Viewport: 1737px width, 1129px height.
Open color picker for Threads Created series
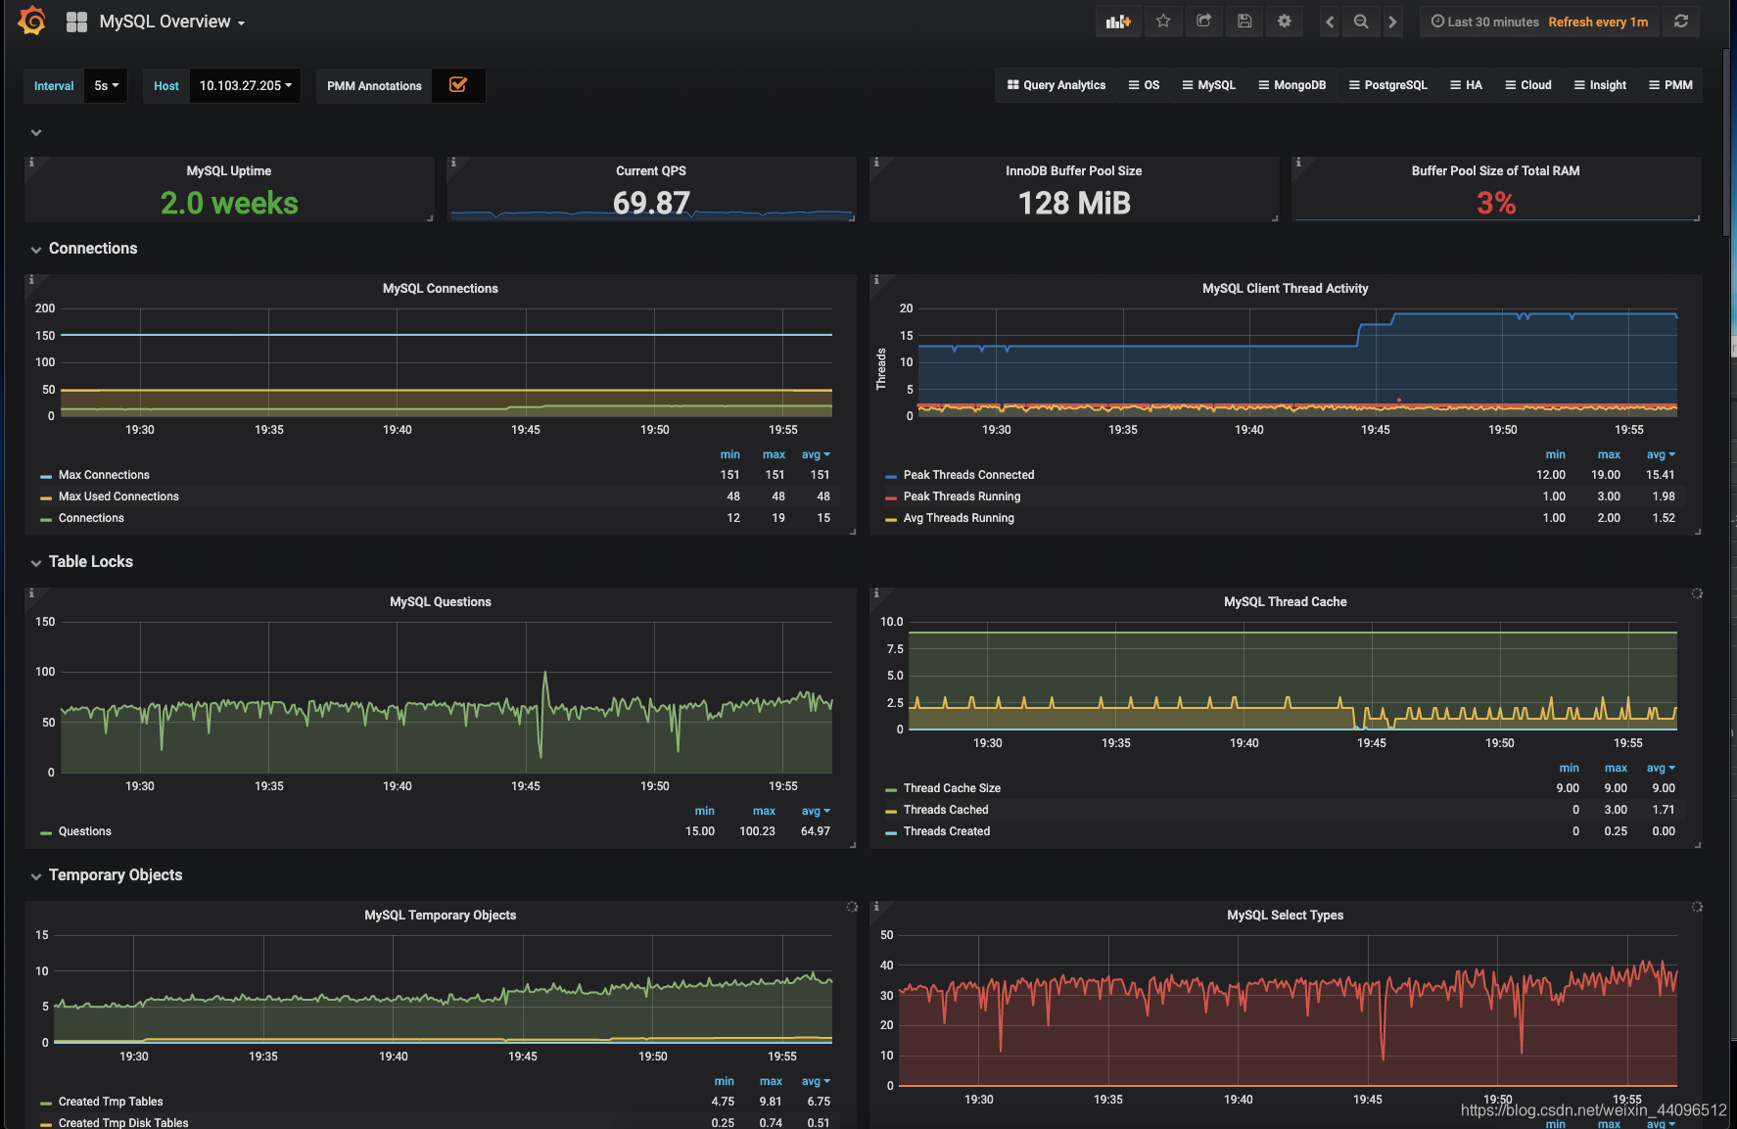890,832
